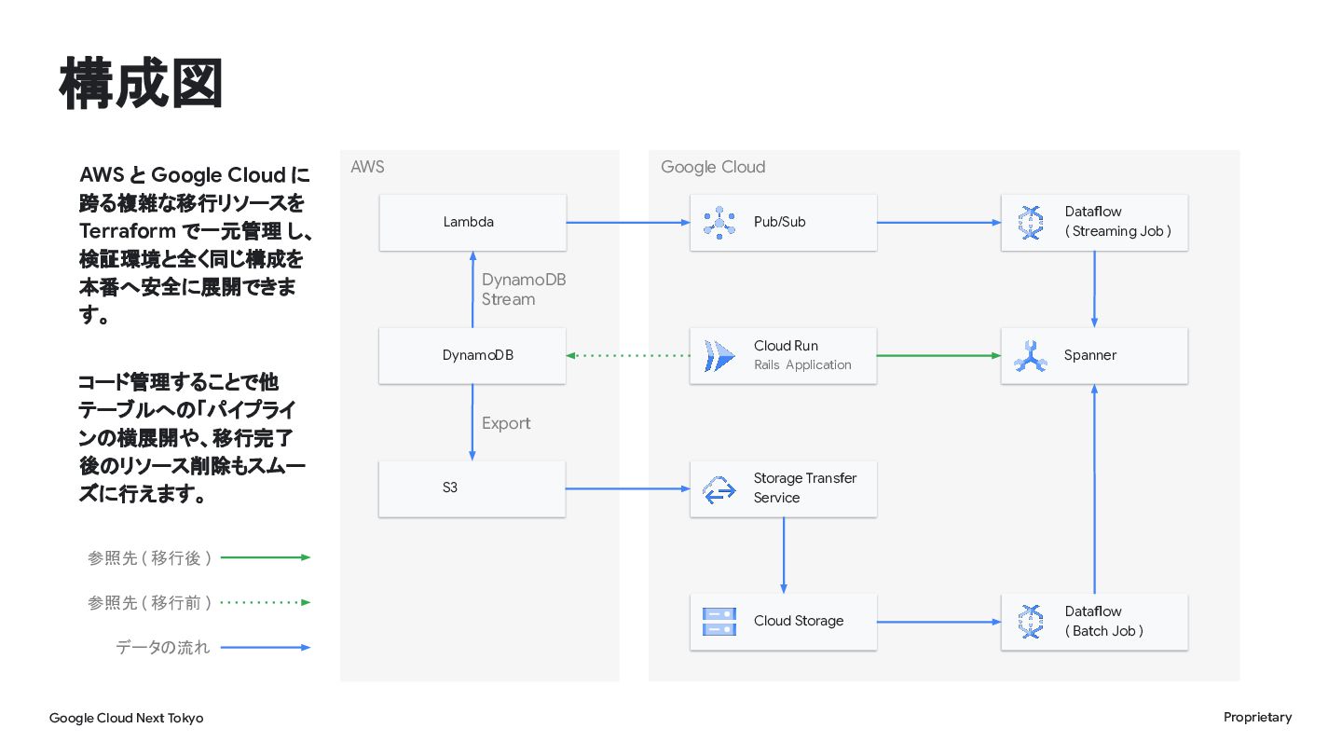Click the slide title 構成図
Viewport: 1342px width, 755px height.
pos(142,85)
